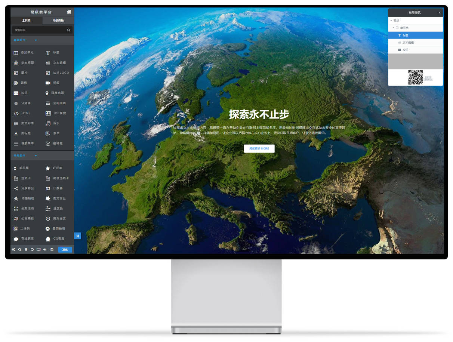Image resolution: width=453 pixels, height=342 pixels.
Task: Add the 图片 component
Action: [21, 73]
